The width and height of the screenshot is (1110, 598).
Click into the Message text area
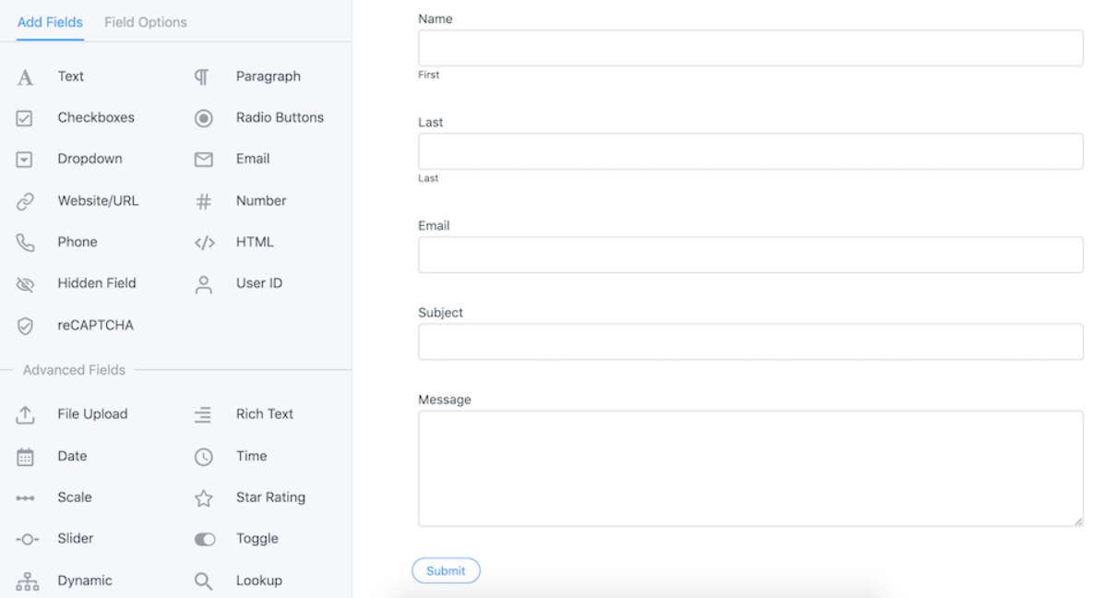point(750,469)
